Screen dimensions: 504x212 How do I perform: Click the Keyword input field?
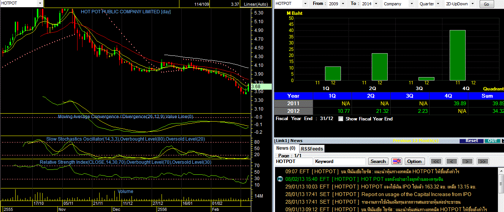pos(339,161)
